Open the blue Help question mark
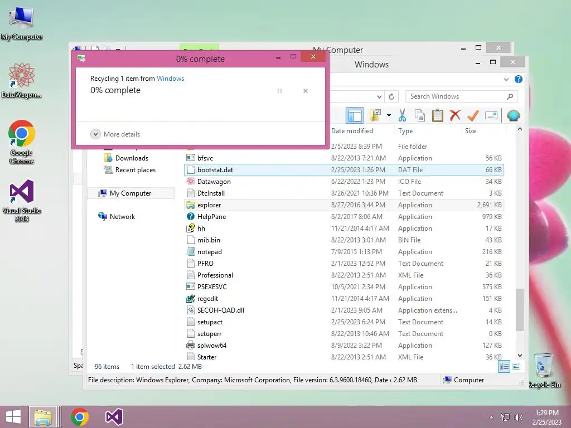This screenshot has height=428, width=571. (519, 79)
